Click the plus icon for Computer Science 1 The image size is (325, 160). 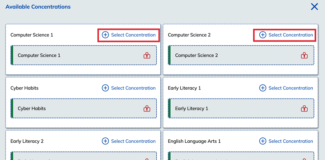[x=105, y=35]
